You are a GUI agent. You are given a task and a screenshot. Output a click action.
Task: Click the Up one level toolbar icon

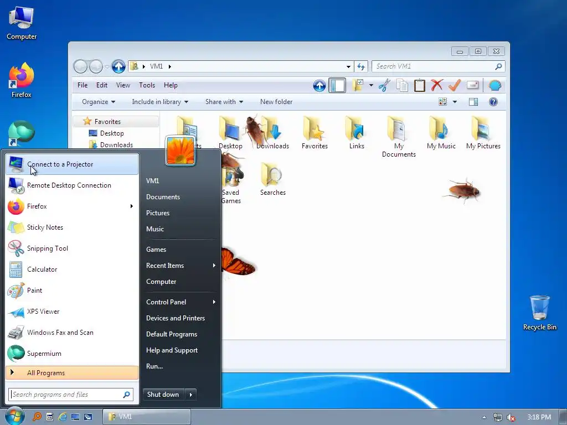tap(319, 86)
